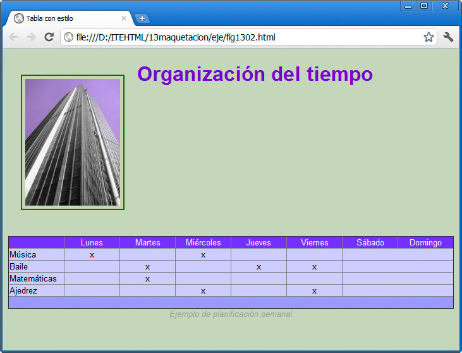Click the globe icon in address bar

[68, 37]
